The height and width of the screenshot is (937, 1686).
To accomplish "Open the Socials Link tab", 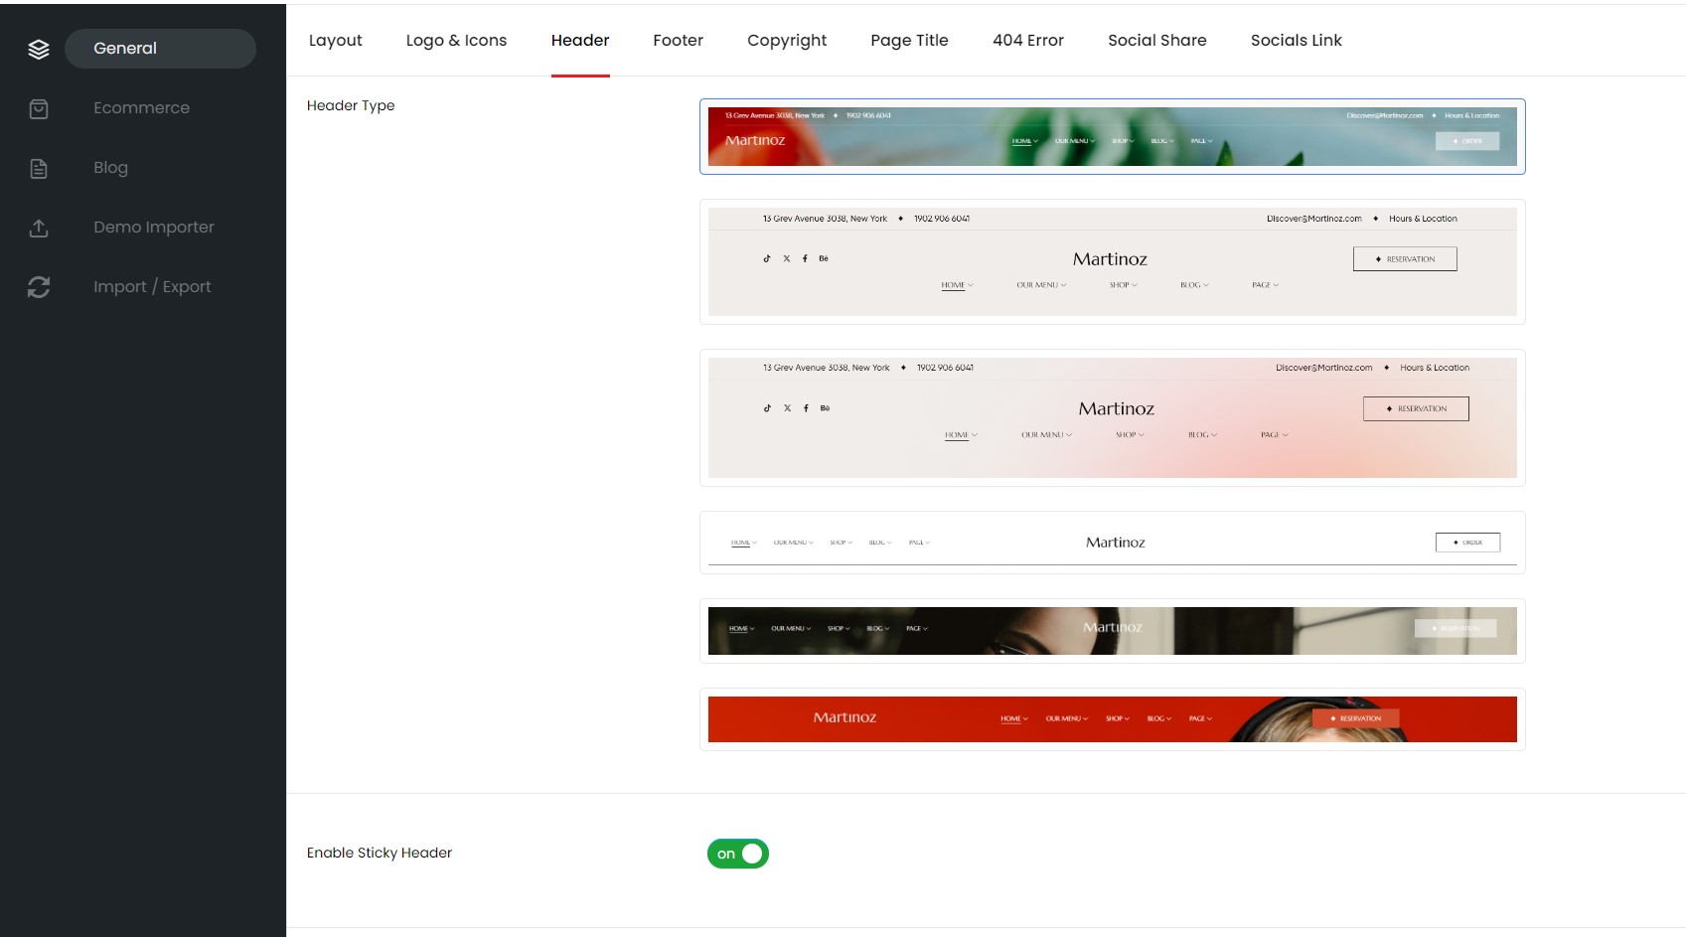I will tap(1296, 41).
